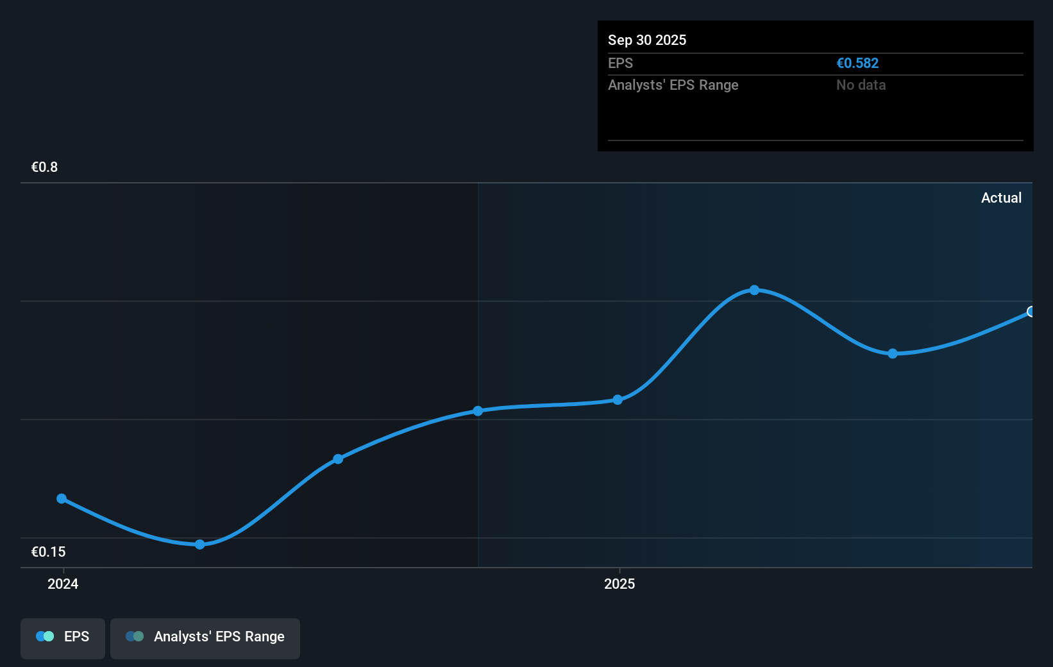Click the 2024 x-axis label

(63, 584)
